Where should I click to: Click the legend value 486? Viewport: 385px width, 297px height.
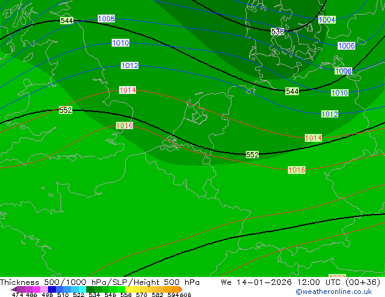[32, 295]
